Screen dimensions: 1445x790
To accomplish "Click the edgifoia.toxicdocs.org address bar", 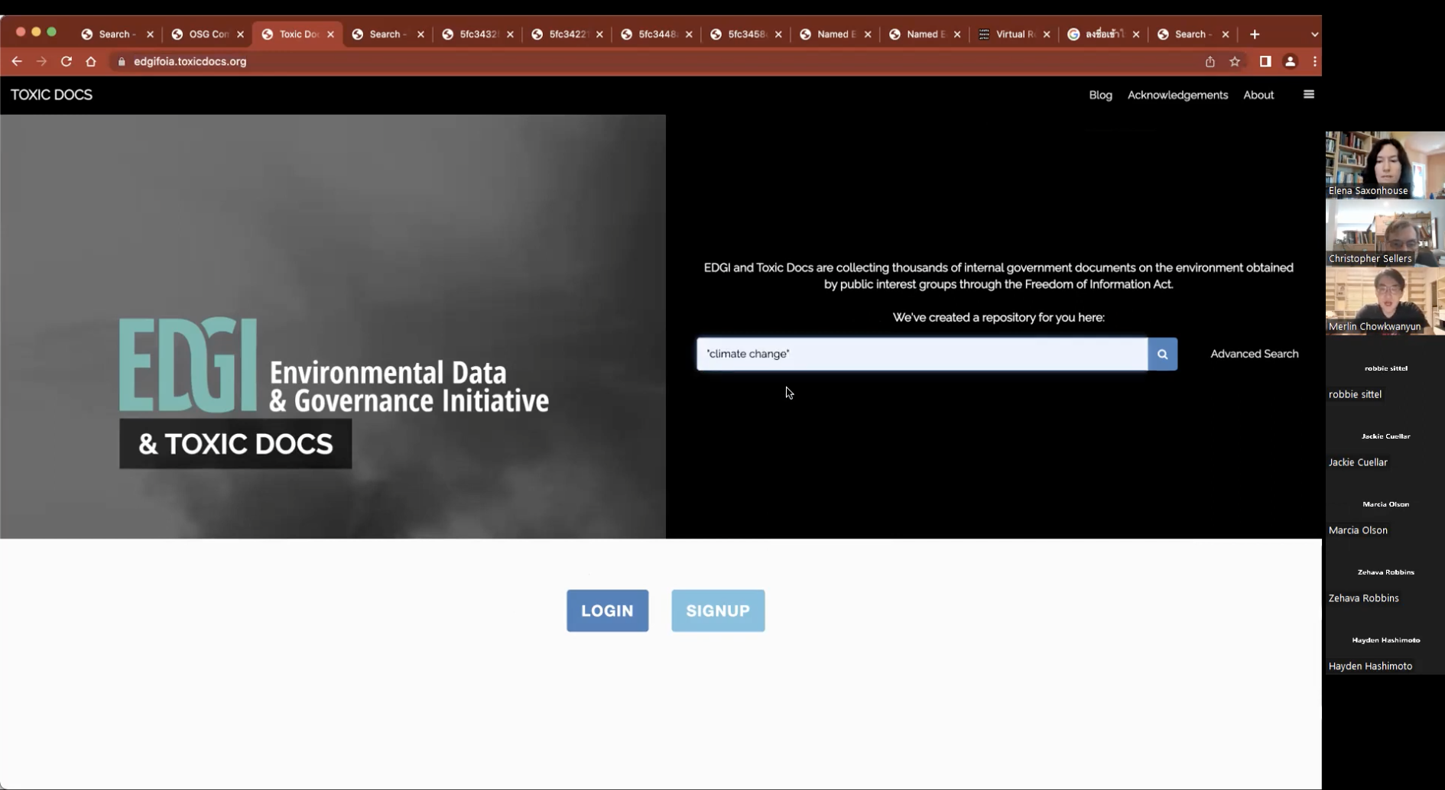I will tap(658, 61).
